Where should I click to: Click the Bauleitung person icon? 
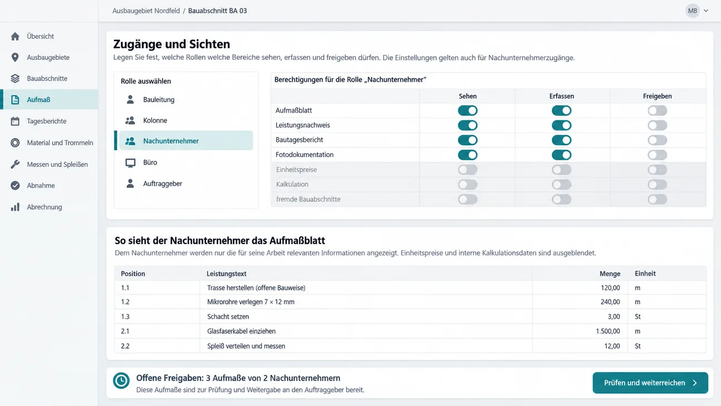130,100
